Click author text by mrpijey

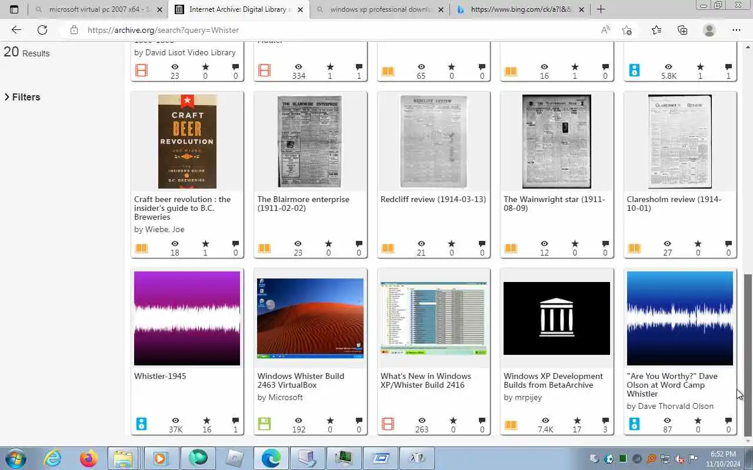tap(522, 398)
